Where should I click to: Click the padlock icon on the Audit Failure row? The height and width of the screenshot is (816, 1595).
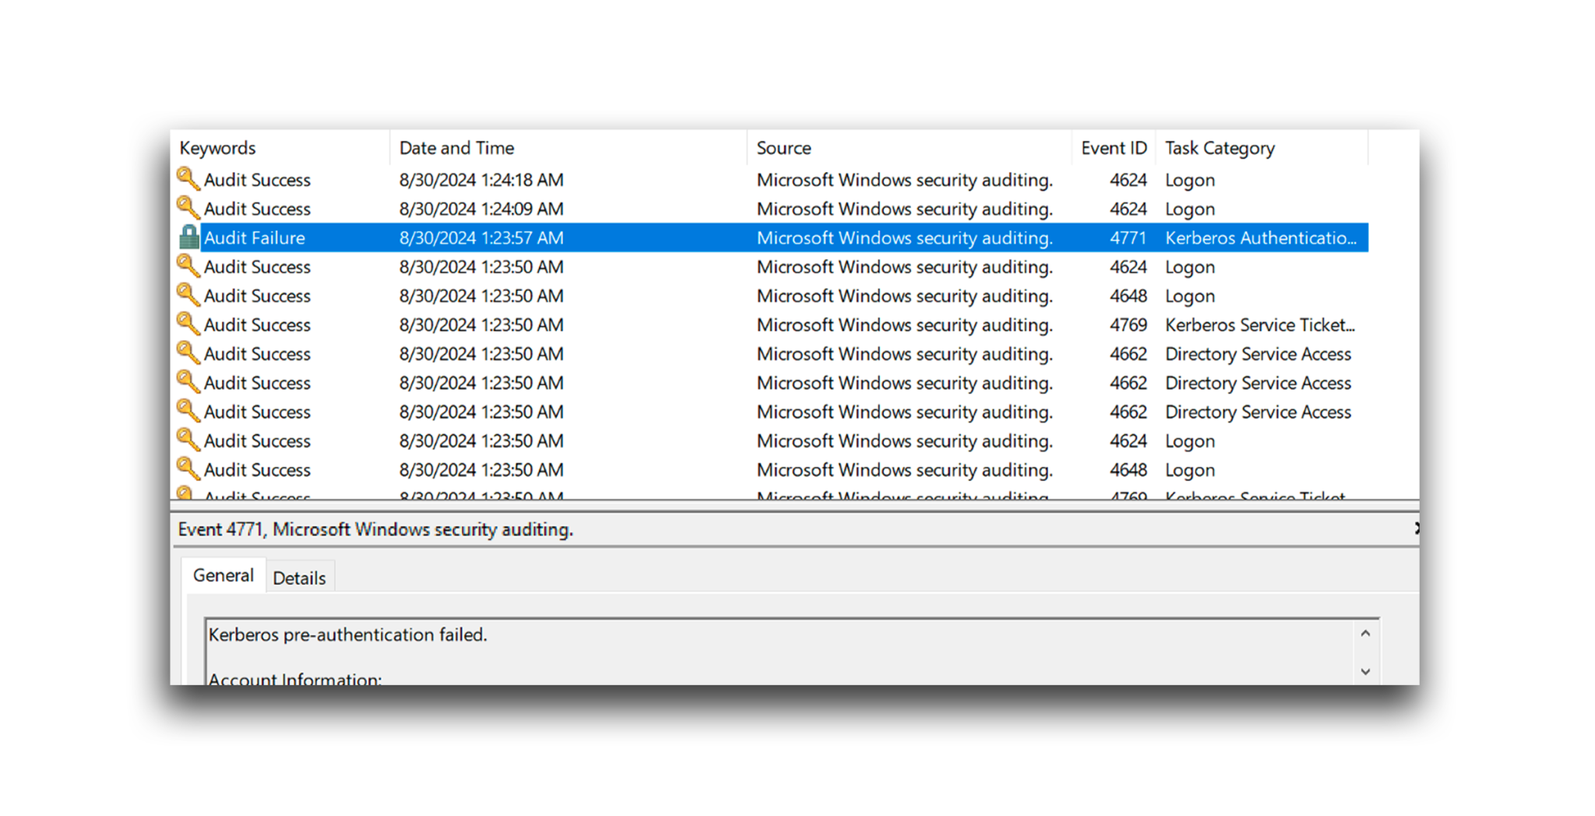[x=189, y=237]
